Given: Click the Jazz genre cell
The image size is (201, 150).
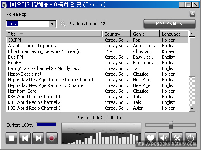Looking at the screenshot, I should pos(137,68).
